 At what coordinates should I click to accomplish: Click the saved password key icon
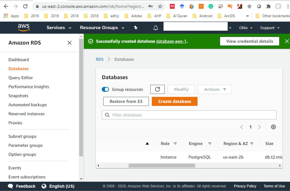click(151, 6)
